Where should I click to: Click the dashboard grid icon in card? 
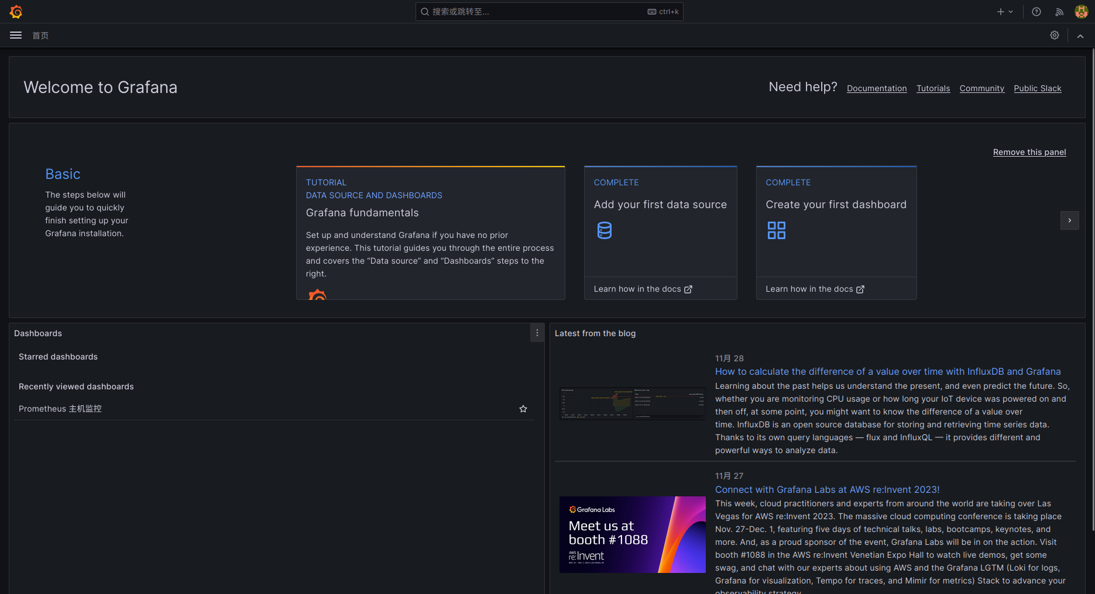(x=777, y=230)
